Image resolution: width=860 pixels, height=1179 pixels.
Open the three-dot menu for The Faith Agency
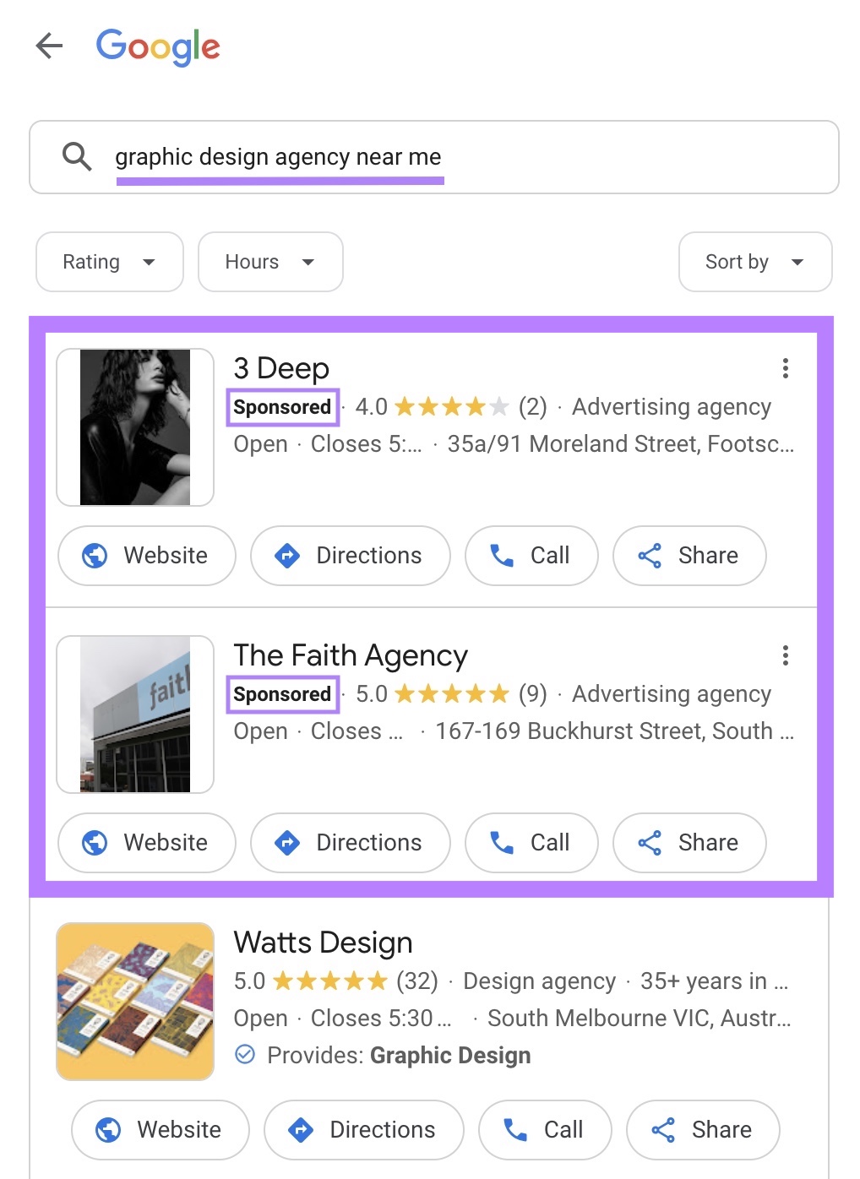coord(786,655)
